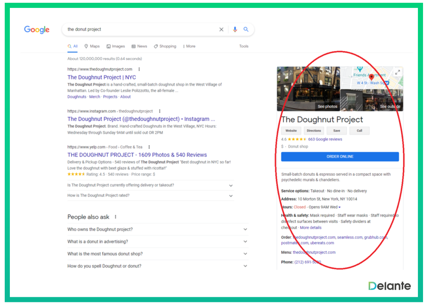
Task: Click the blue search magnifier icon
Action: [246, 30]
